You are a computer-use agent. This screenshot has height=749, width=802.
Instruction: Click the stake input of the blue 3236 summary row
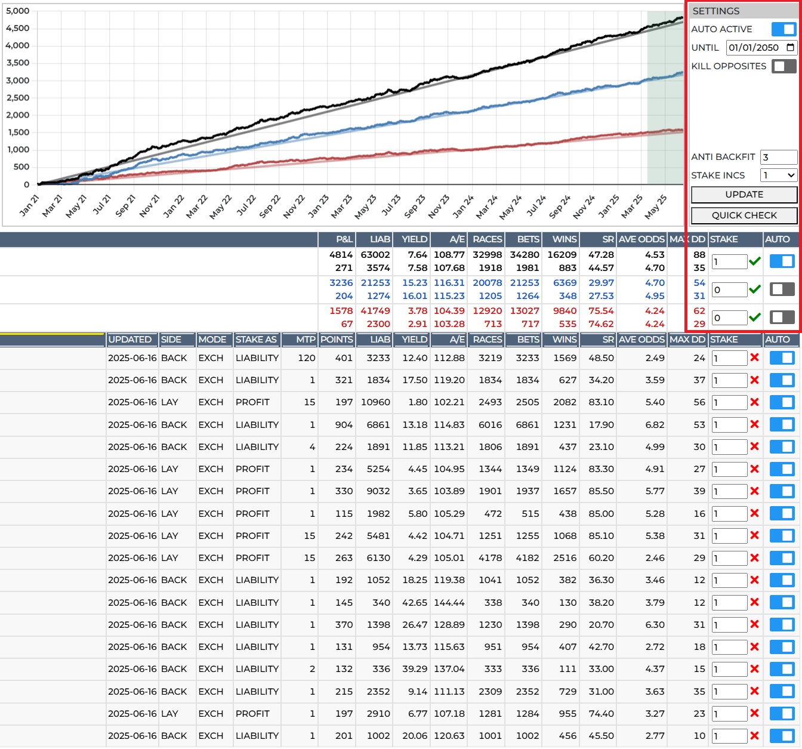pos(729,289)
